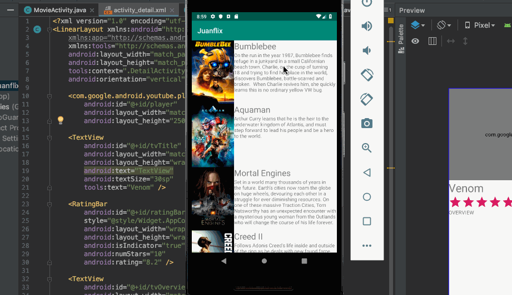Toggle the eye view options in Preview
Image resolution: width=512 pixels, height=295 pixels.
pos(415,41)
